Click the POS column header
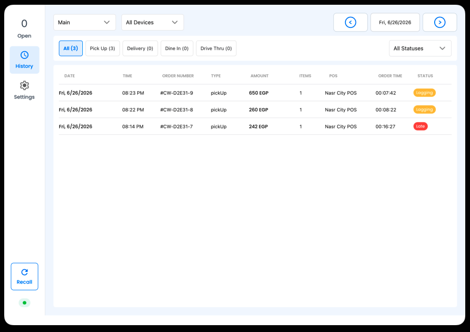The width and height of the screenshot is (470, 332). 333,76
